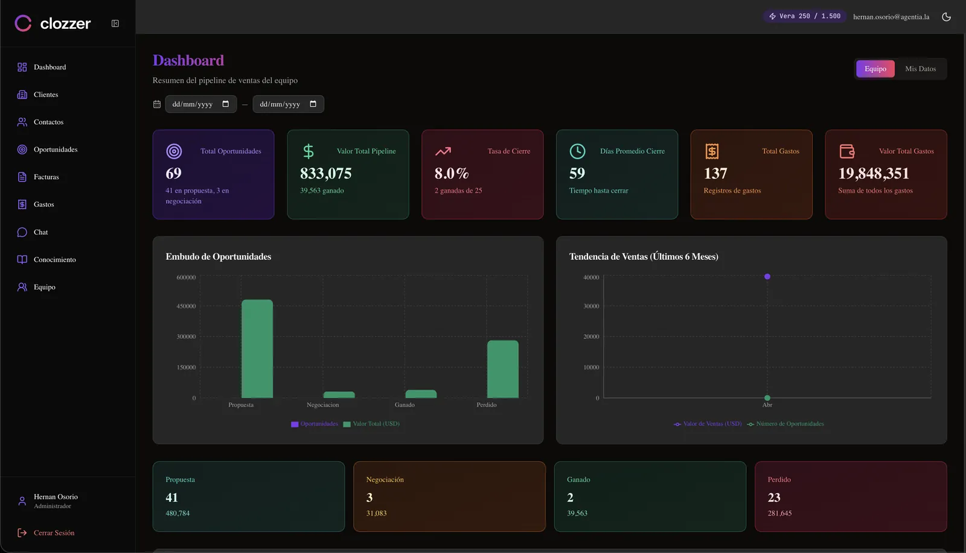
Task: Click the Dashboard page heading
Action: point(188,60)
